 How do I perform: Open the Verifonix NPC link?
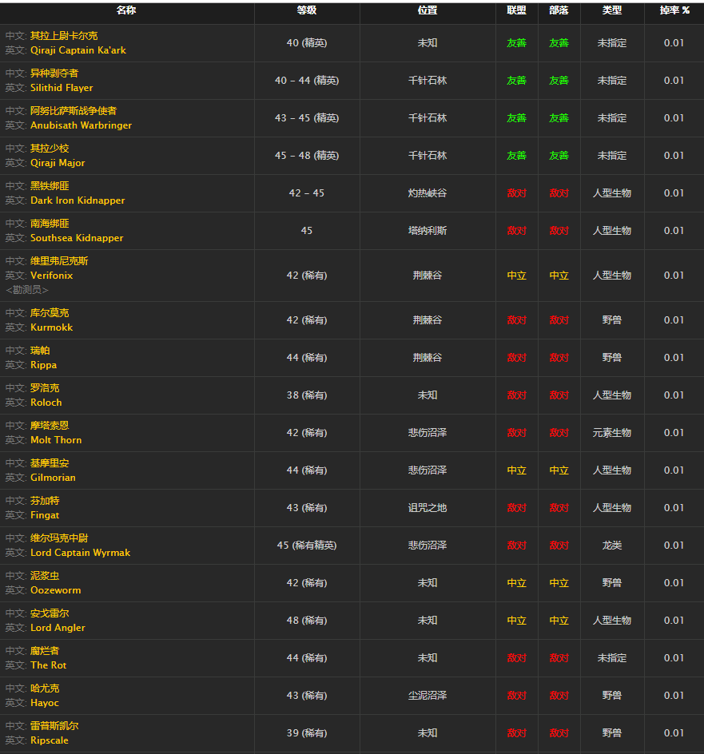pos(51,276)
